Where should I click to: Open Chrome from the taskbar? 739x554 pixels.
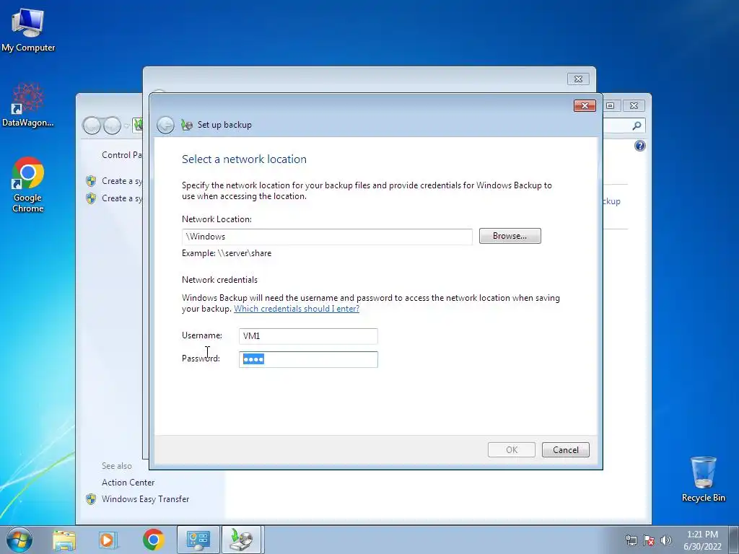(153, 540)
